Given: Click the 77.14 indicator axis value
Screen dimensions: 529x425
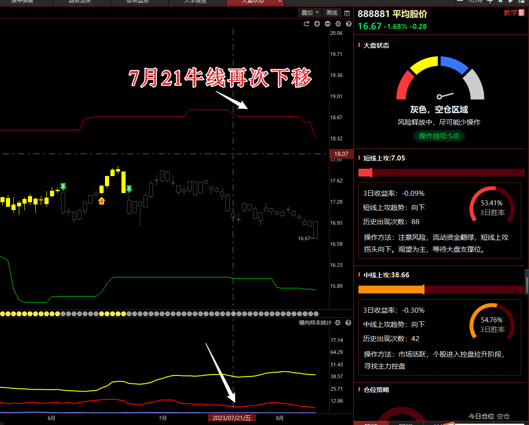Looking at the screenshot, I should [x=336, y=340].
